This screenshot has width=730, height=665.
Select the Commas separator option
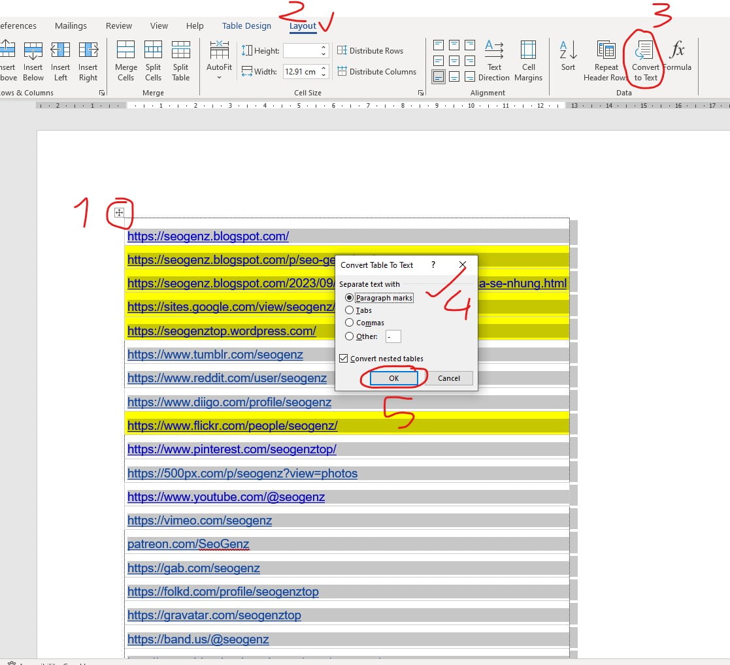point(365,323)
